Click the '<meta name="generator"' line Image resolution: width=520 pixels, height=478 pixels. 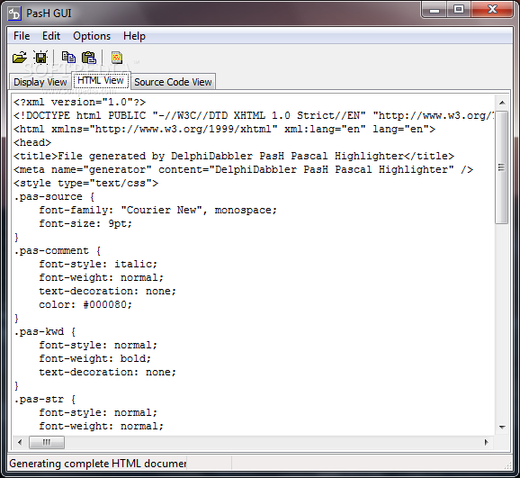click(x=243, y=169)
